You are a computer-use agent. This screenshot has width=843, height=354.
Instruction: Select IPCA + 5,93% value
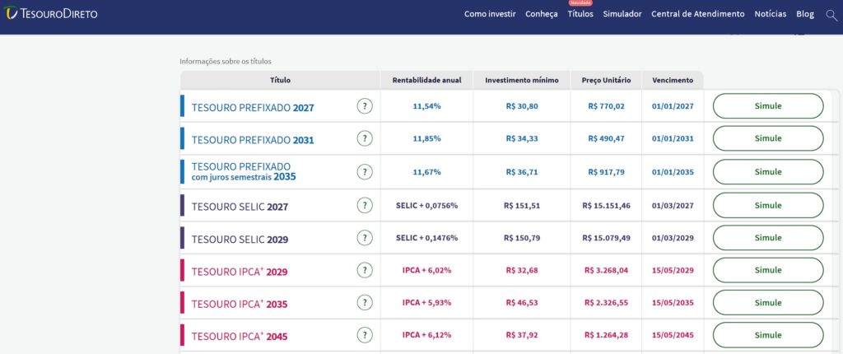(x=427, y=302)
